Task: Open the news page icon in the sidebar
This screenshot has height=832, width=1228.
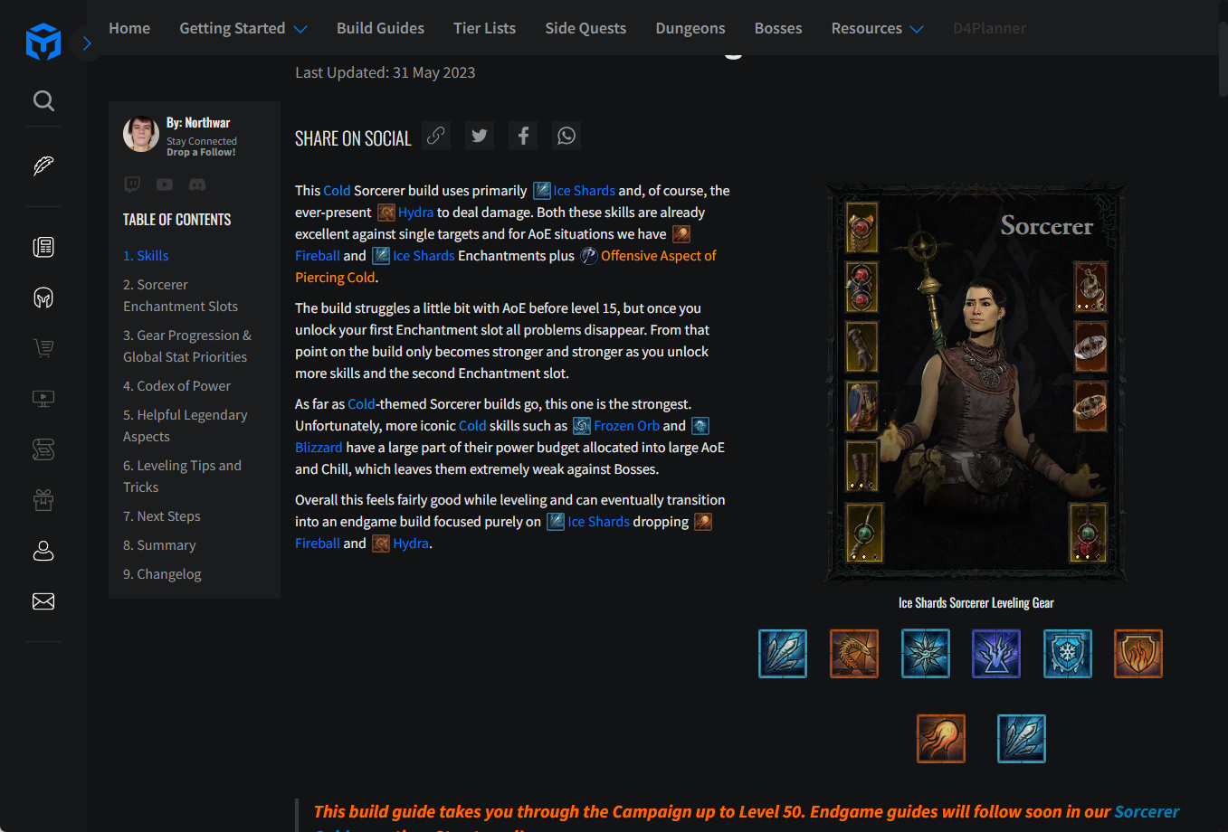Action: [43, 247]
